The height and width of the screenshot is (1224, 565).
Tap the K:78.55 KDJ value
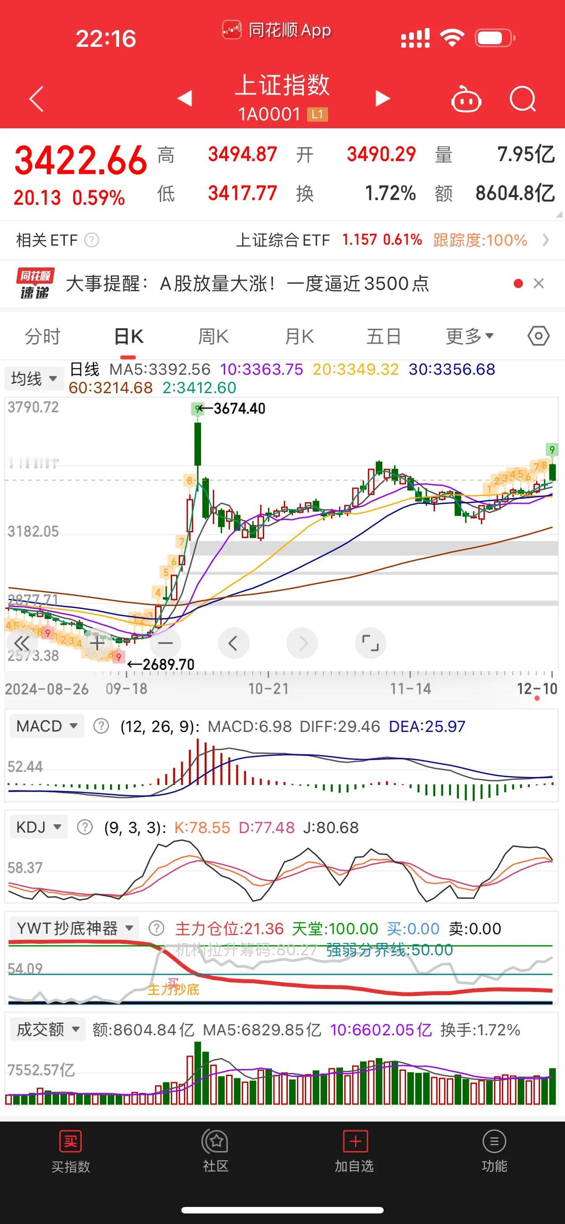202,827
